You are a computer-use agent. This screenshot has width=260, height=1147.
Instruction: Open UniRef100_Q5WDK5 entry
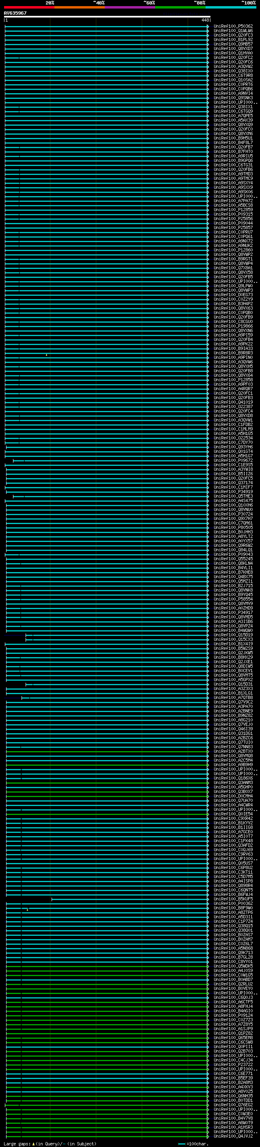pos(233,966)
